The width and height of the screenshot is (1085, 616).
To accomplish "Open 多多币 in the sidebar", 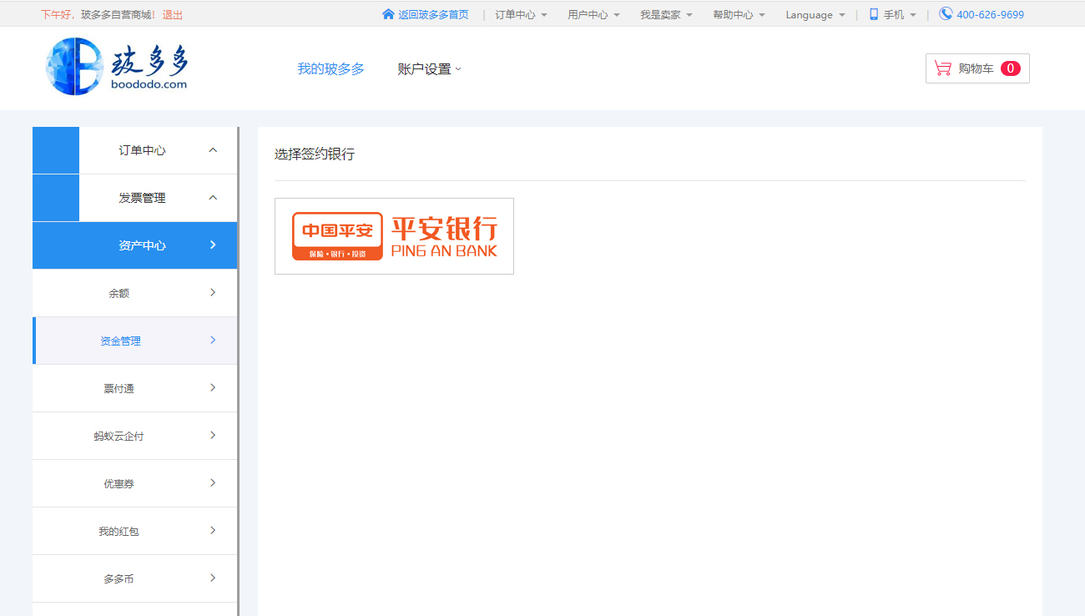I will click(134, 578).
